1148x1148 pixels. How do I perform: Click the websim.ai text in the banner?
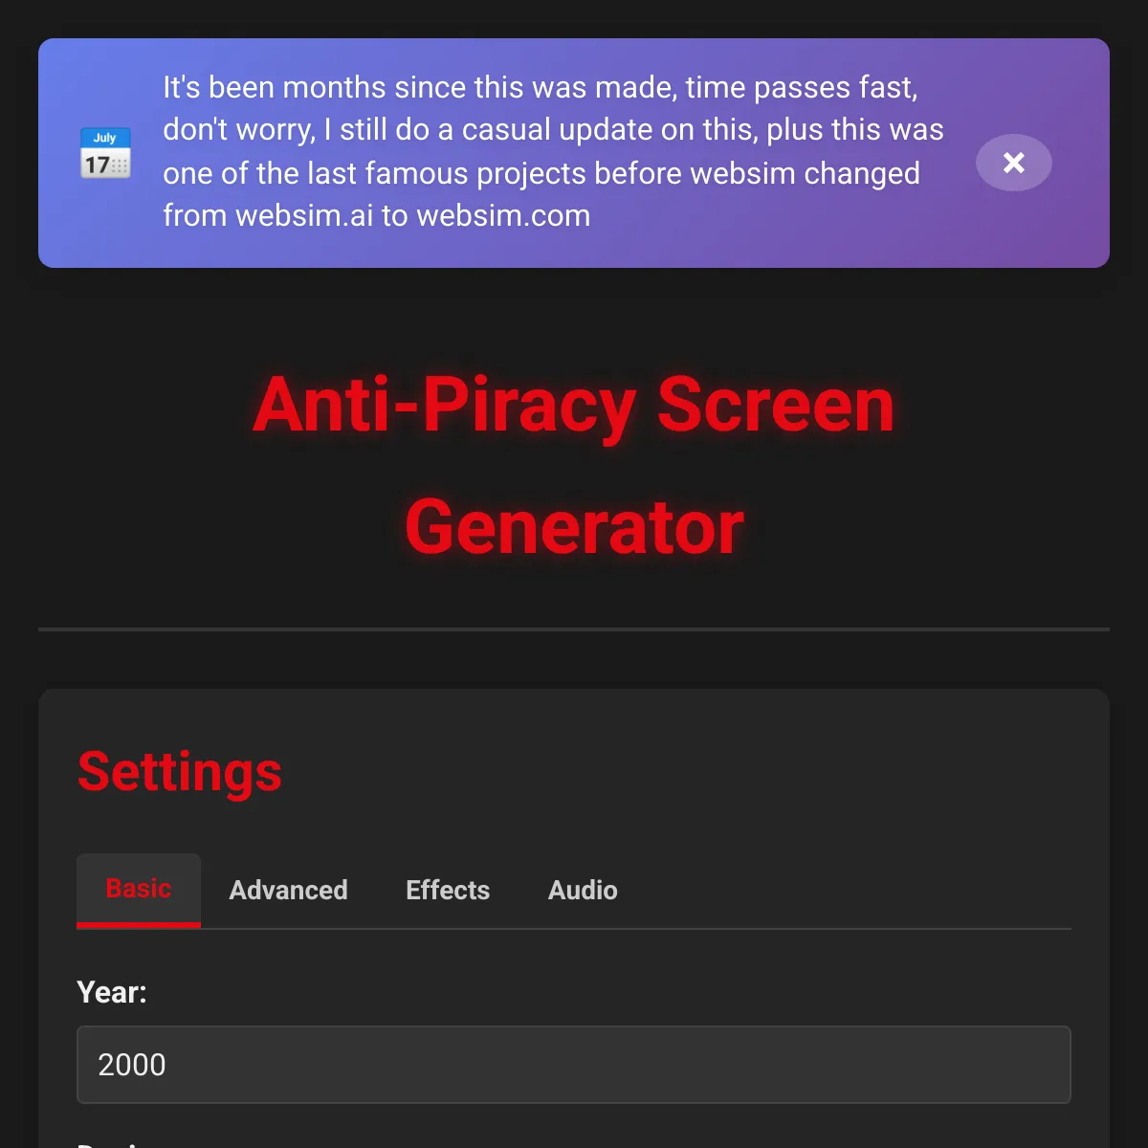pos(304,216)
